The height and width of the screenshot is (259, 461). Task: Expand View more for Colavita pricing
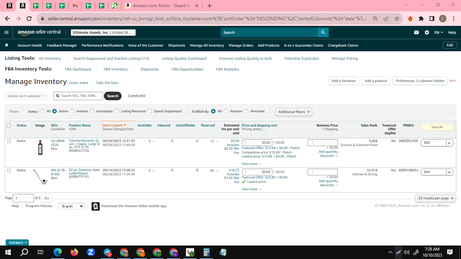(252, 164)
